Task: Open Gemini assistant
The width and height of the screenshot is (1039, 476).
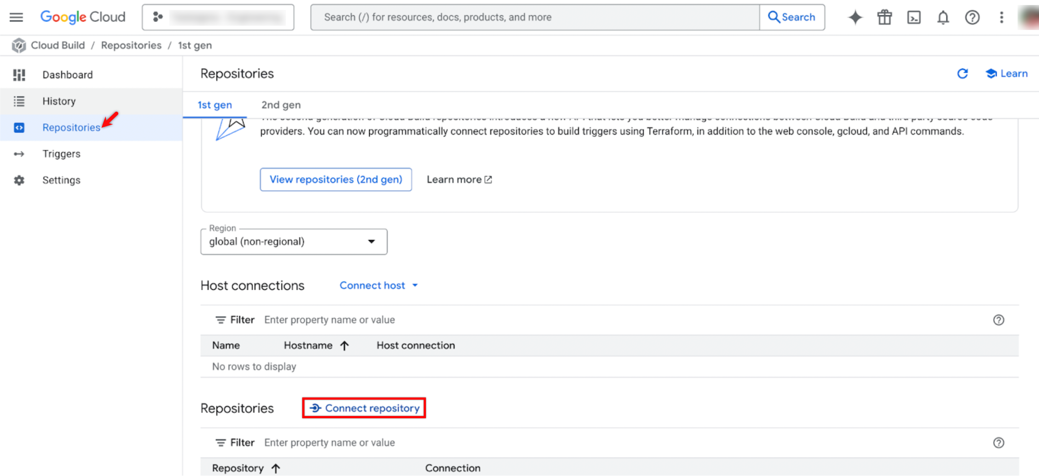Action: [855, 17]
